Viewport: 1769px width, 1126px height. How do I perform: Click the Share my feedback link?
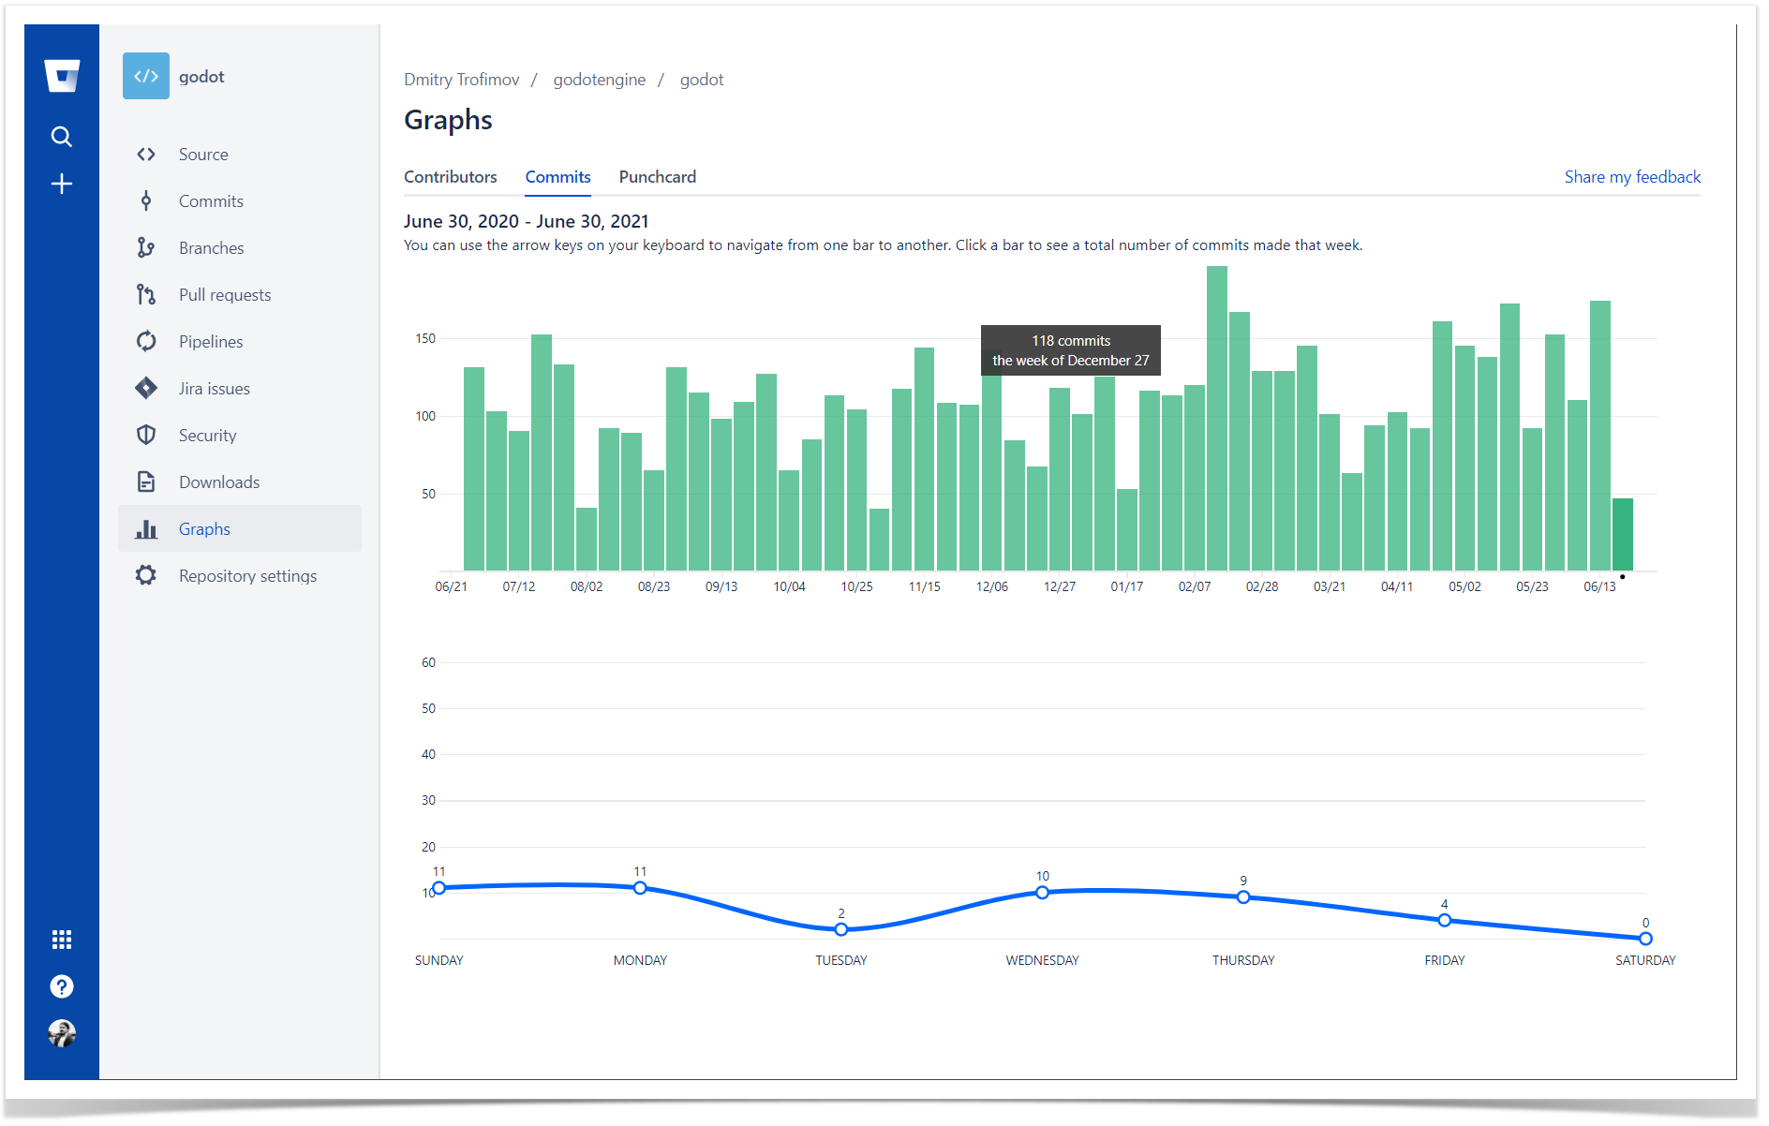pyautogui.click(x=1631, y=177)
